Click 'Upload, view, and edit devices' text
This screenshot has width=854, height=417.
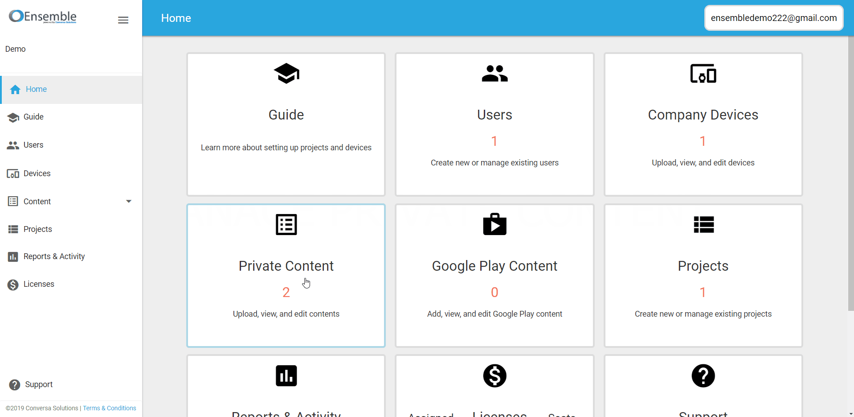(703, 163)
